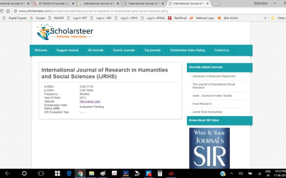286x178 pixels.
Task: Open the help question-mark tray icon
Action: tap(223, 173)
